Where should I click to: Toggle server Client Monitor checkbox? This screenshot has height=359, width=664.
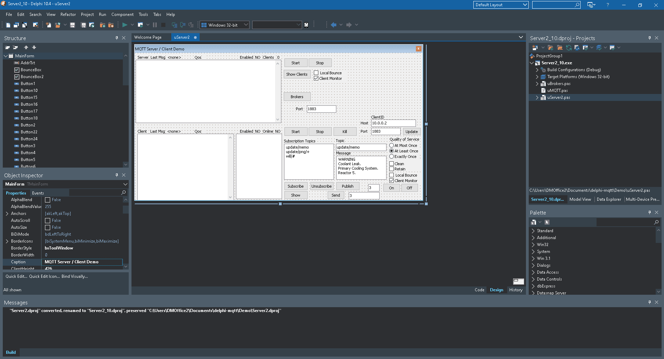click(x=316, y=78)
